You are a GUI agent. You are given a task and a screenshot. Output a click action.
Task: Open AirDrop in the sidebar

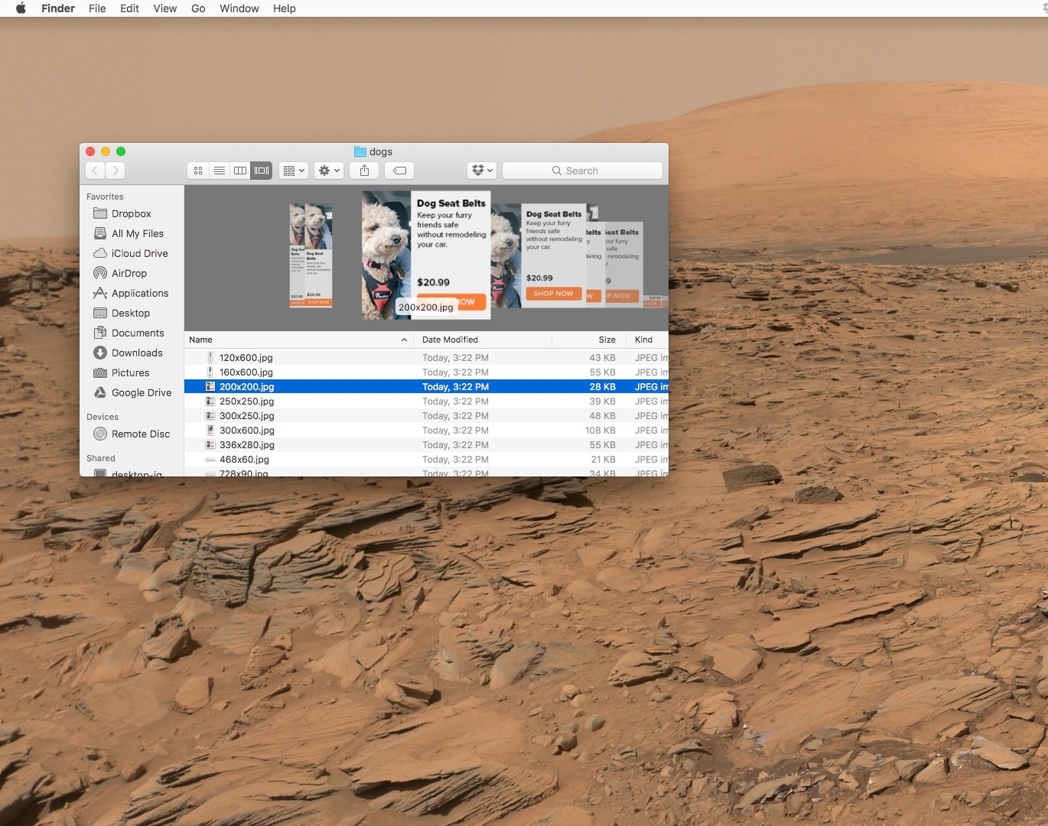pos(129,273)
